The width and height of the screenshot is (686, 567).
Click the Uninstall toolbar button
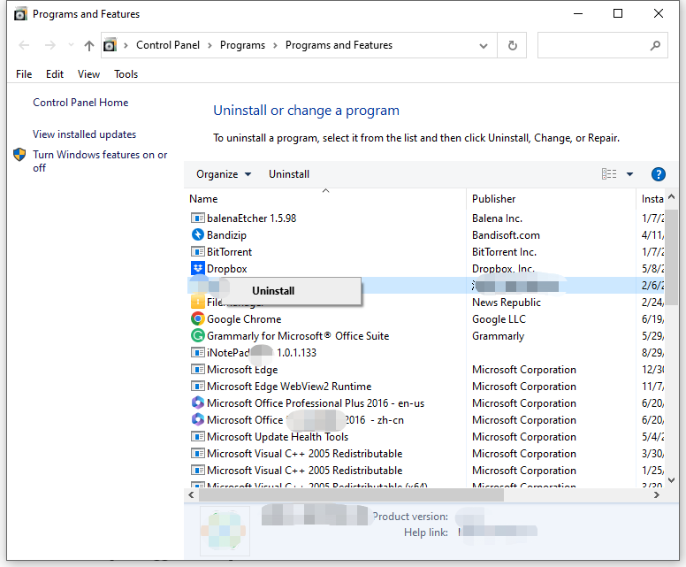pos(289,174)
